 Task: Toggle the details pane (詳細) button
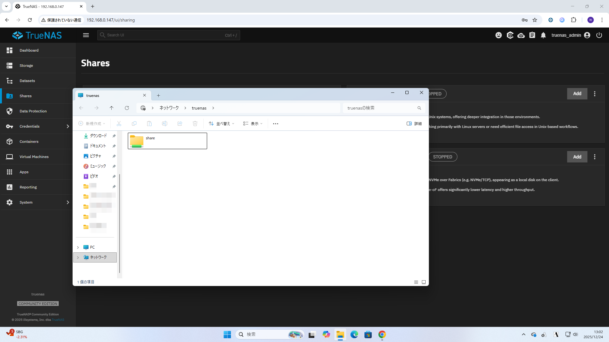pyautogui.click(x=414, y=124)
